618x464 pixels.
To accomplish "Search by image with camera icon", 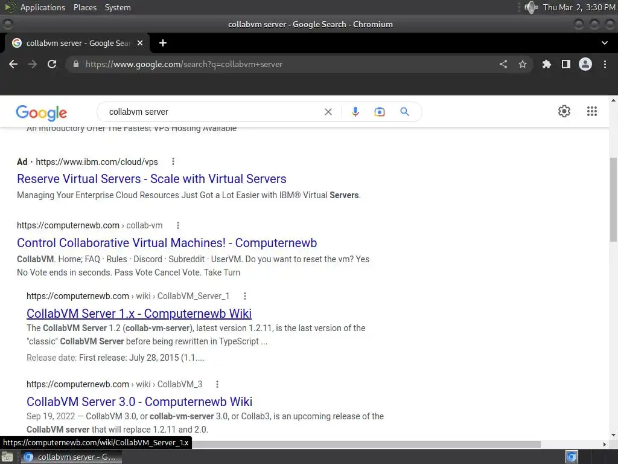I will 380,112.
